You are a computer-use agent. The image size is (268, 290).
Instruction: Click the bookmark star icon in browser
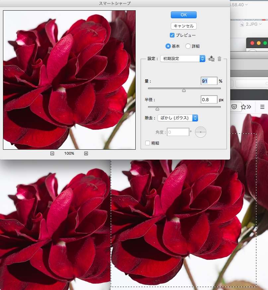(x=243, y=107)
